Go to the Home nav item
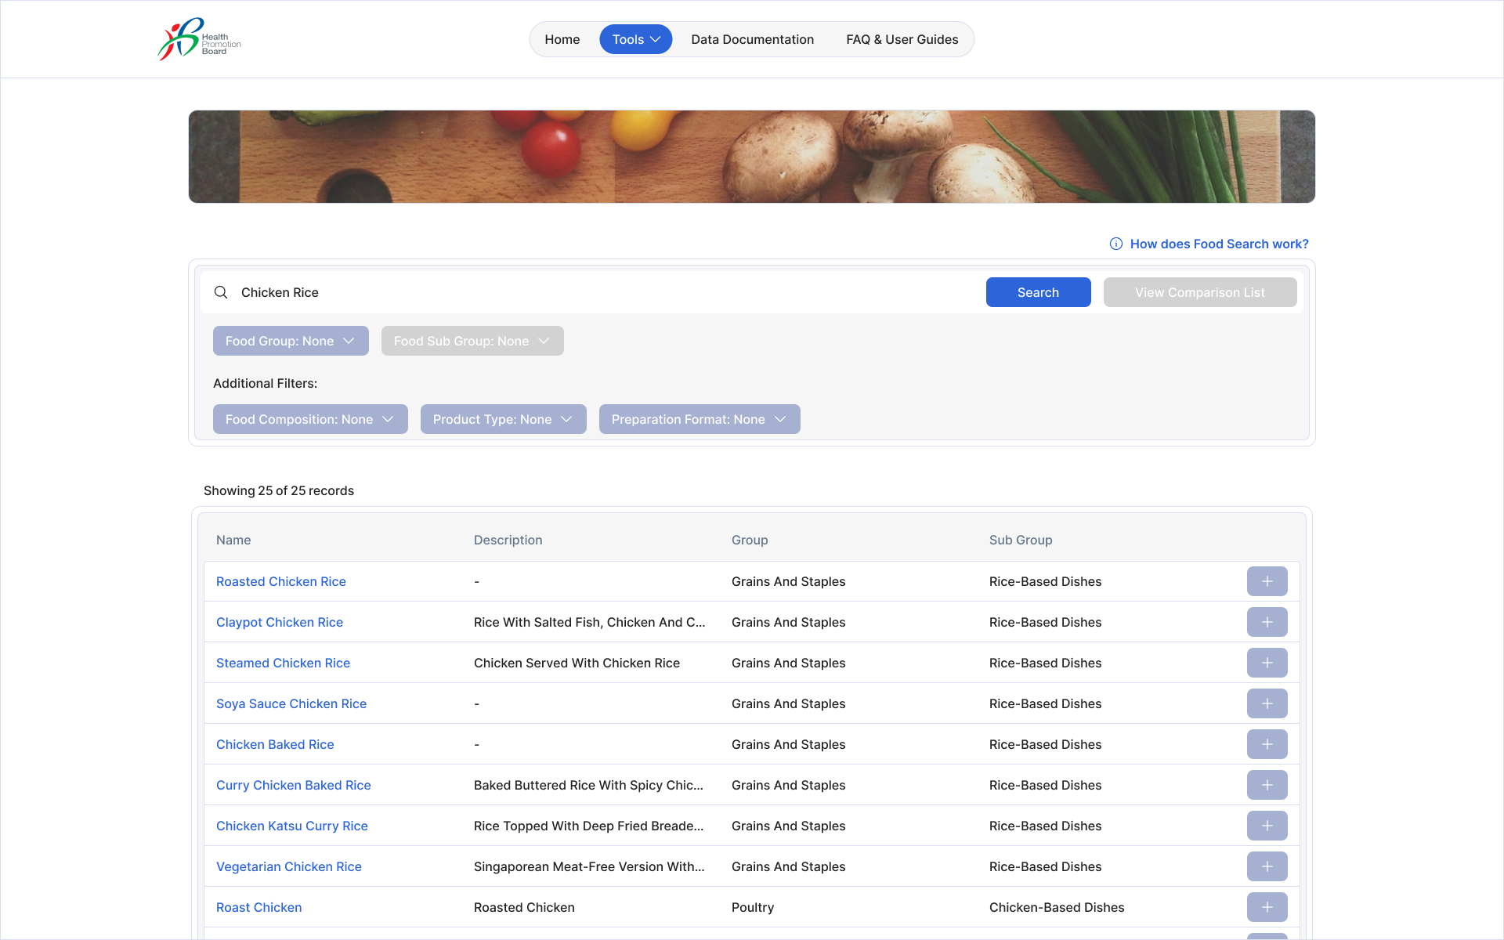 tap(562, 39)
